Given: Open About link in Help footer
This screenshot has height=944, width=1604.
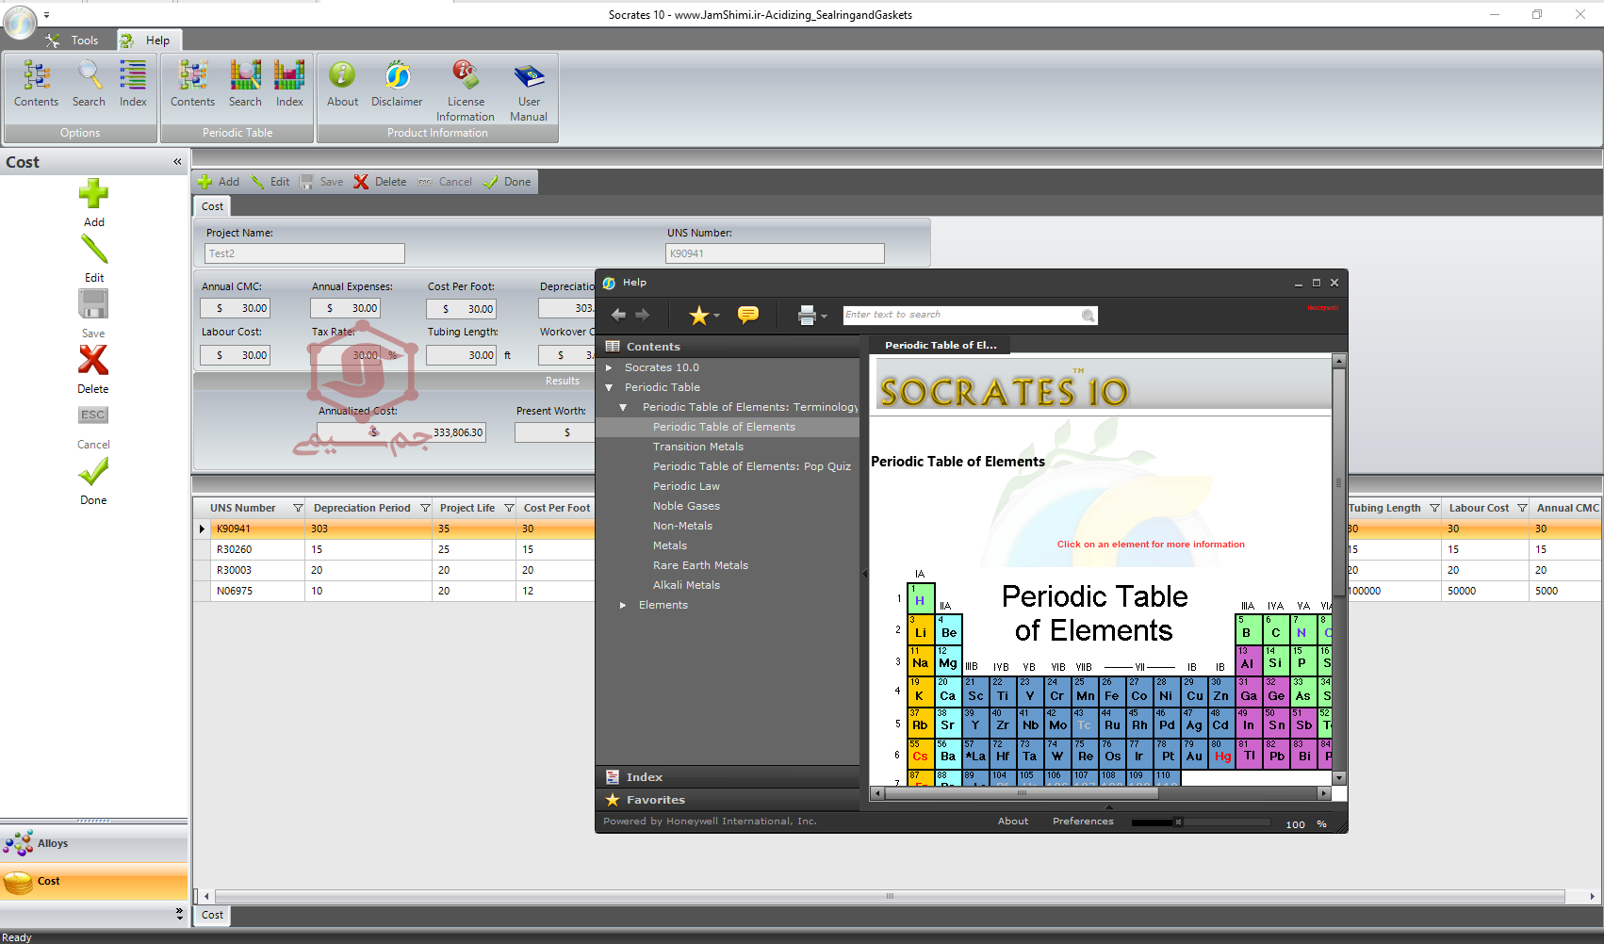Looking at the screenshot, I should pos(1013,822).
